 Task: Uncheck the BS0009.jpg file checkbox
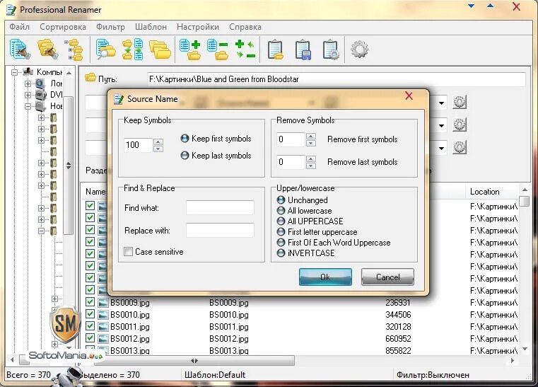(90, 302)
